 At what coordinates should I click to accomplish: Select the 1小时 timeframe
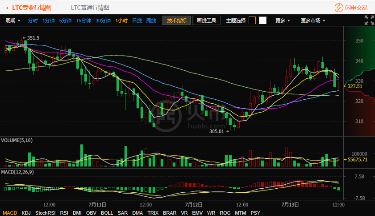121,21
